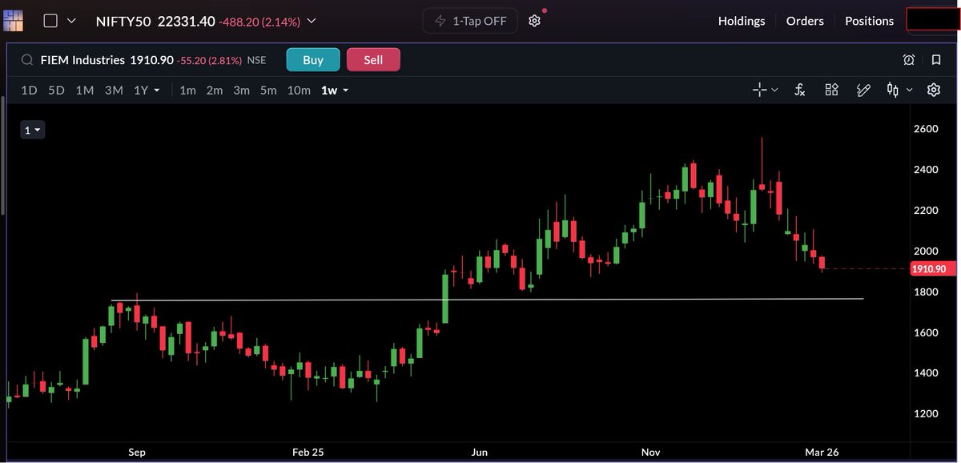Viewport: 961px width, 463px height.
Task: Open the Holdings tab
Action: [x=742, y=21]
